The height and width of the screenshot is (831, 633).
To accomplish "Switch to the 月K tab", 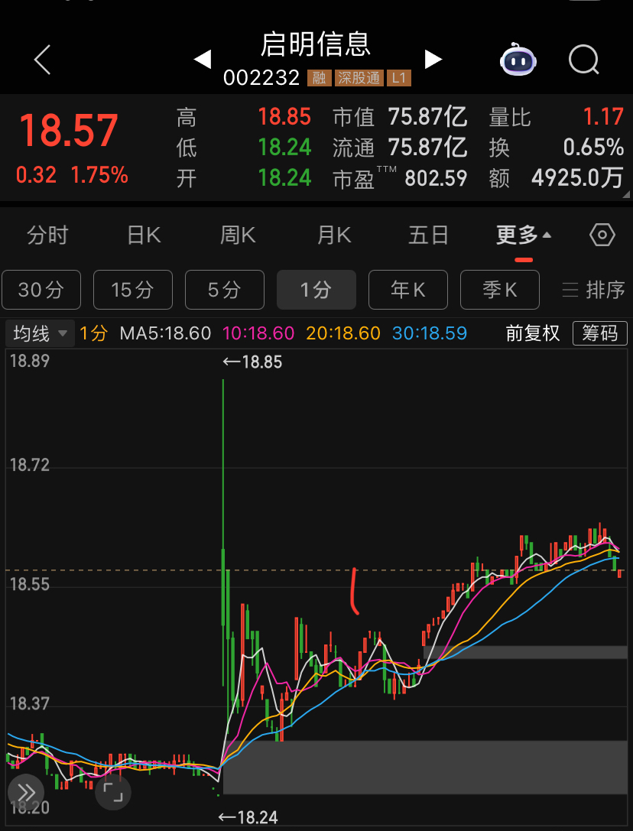I will click(334, 235).
